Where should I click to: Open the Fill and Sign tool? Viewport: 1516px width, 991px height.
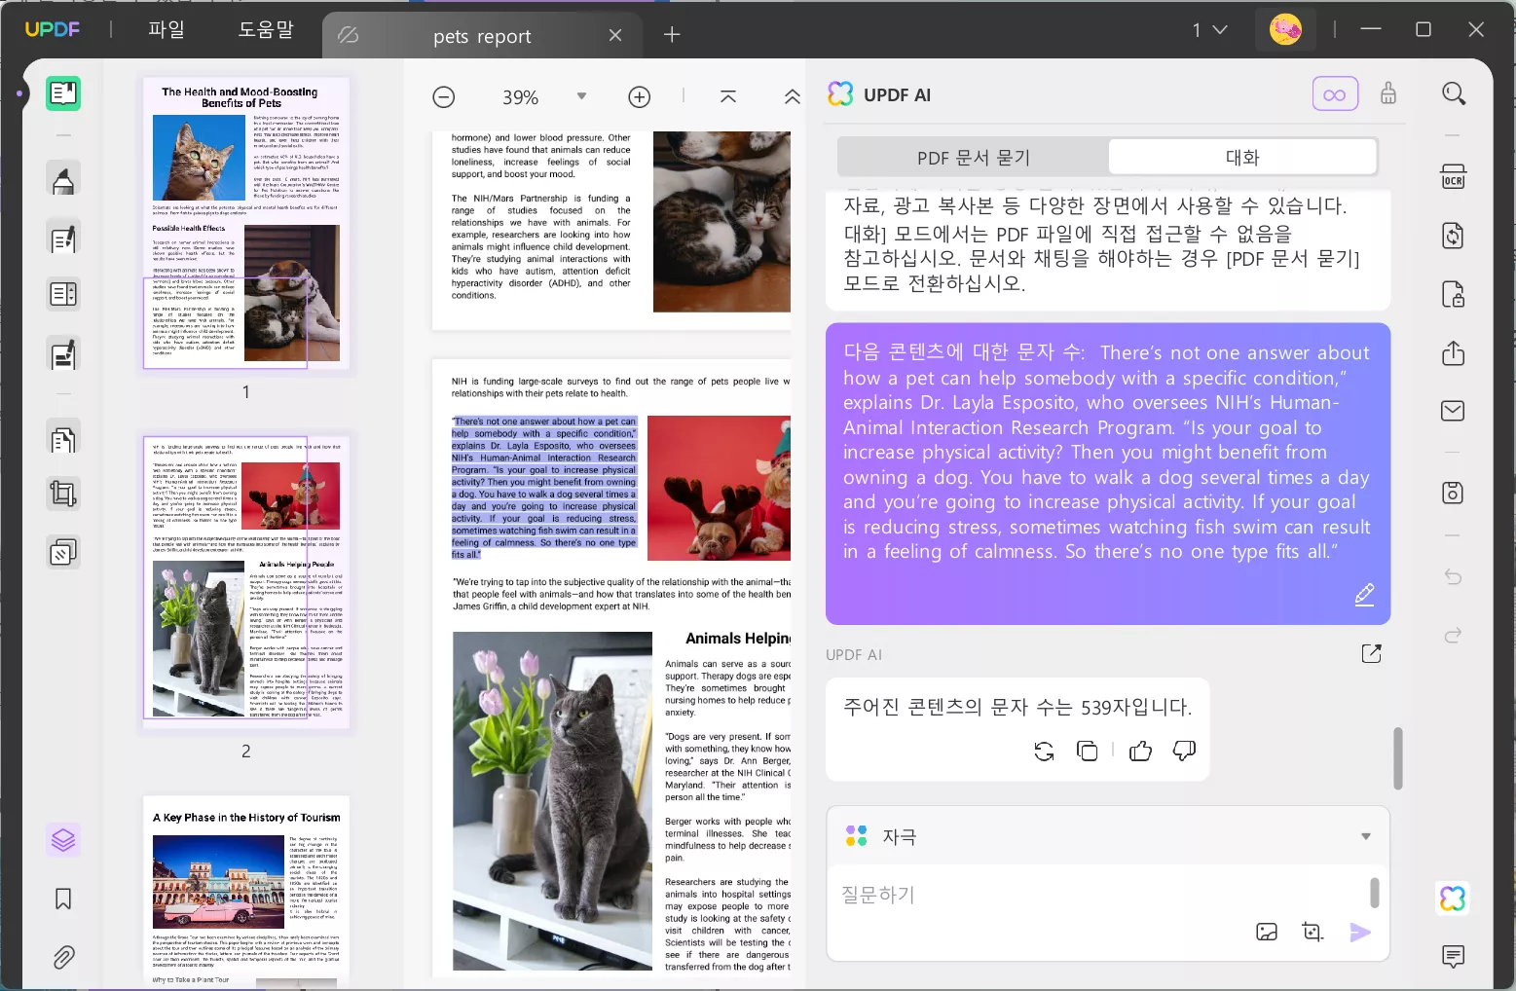tap(63, 354)
